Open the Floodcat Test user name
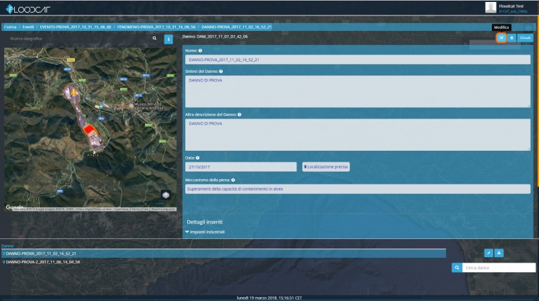Viewport: 539px width, 301px height. [511, 6]
